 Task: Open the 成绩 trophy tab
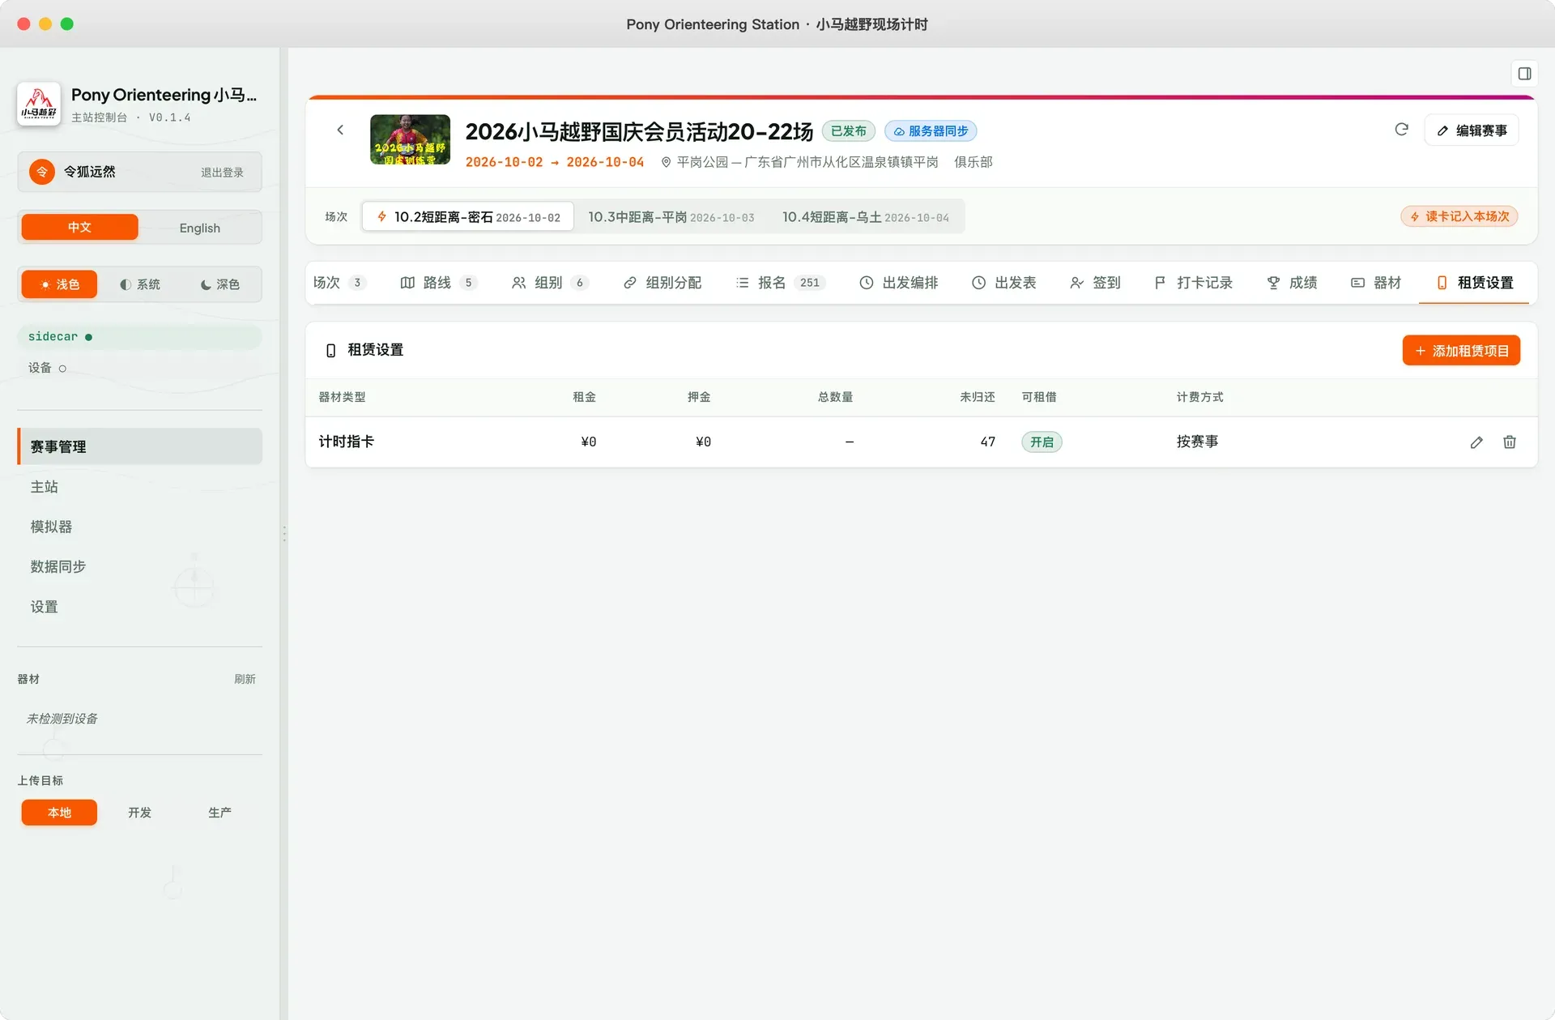tap(1292, 282)
